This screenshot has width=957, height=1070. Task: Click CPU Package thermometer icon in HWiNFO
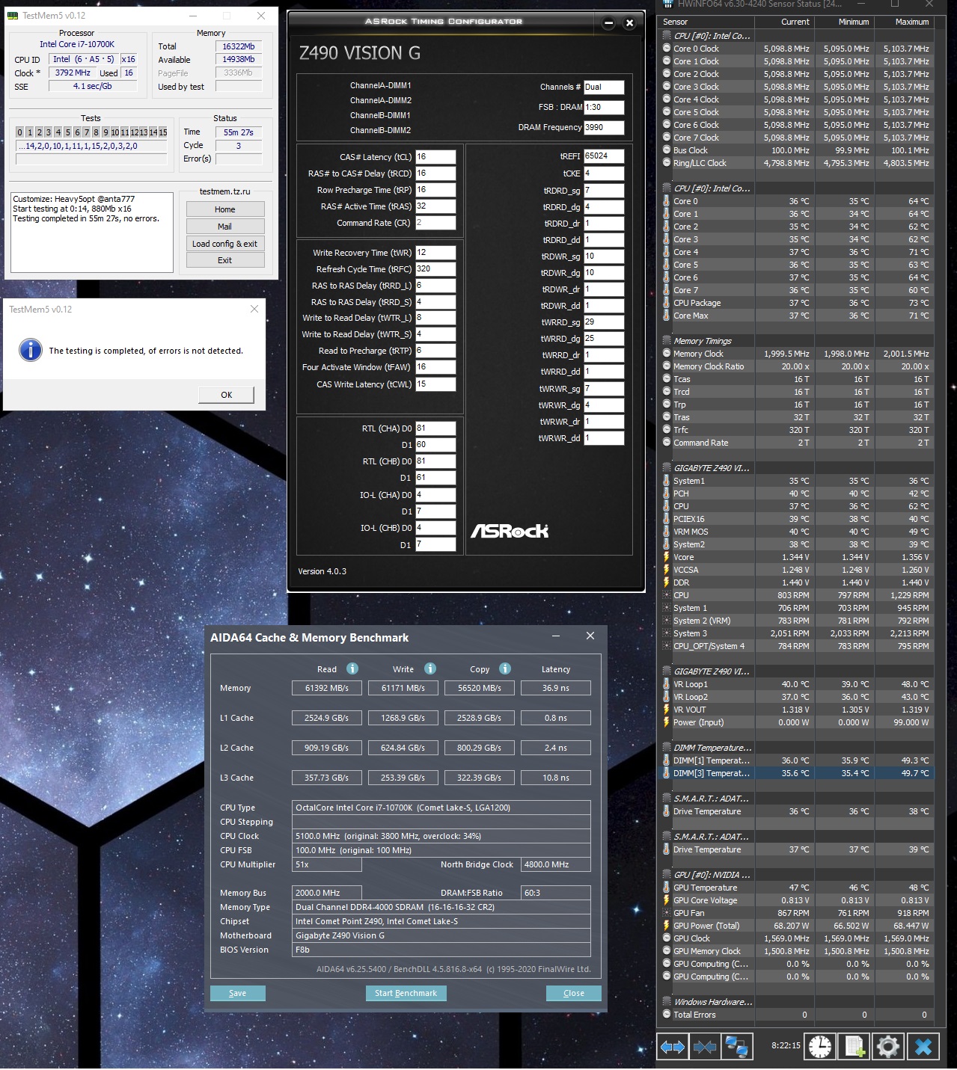click(x=666, y=303)
